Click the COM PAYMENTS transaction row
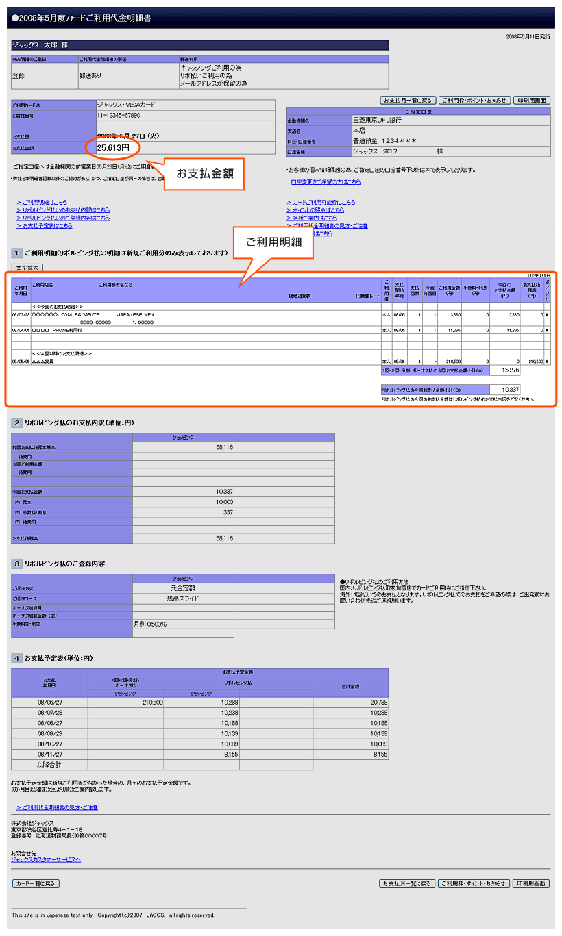562x936 pixels. pos(280,315)
